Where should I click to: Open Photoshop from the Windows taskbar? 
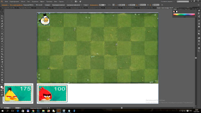click(38, 111)
